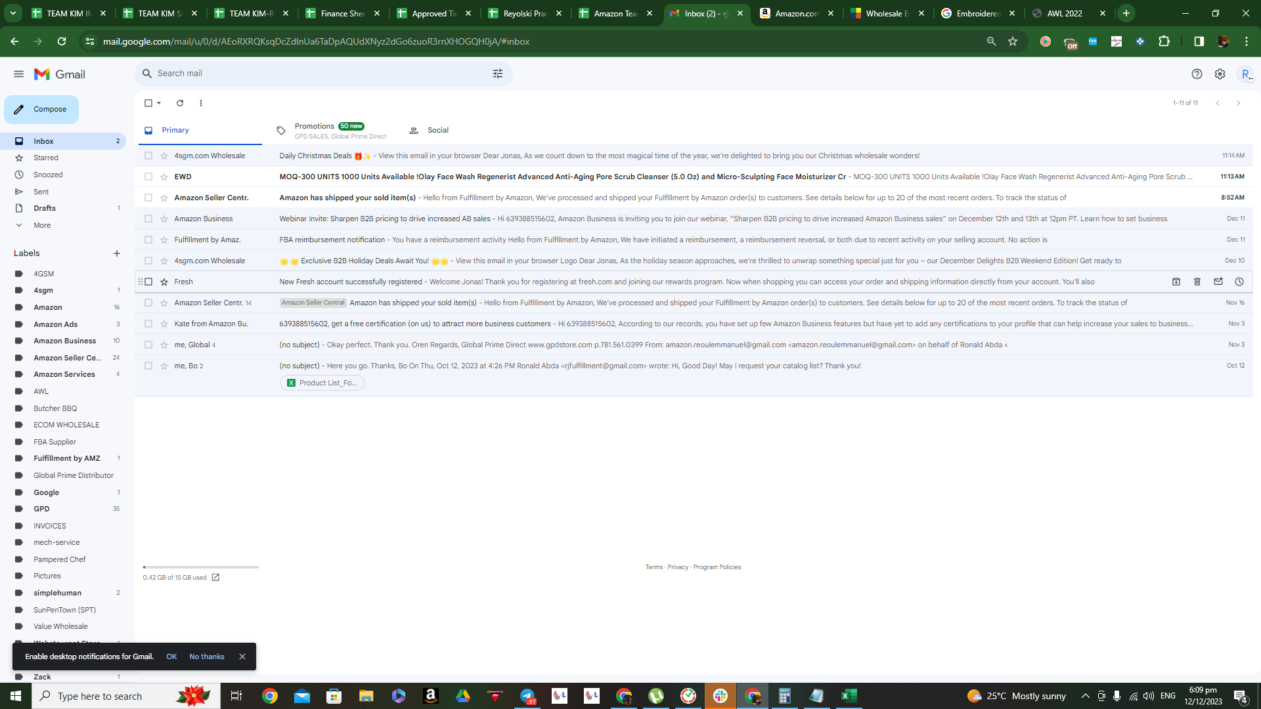Bookmark this page star icon

pyautogui.click(x=1013, y=41)
